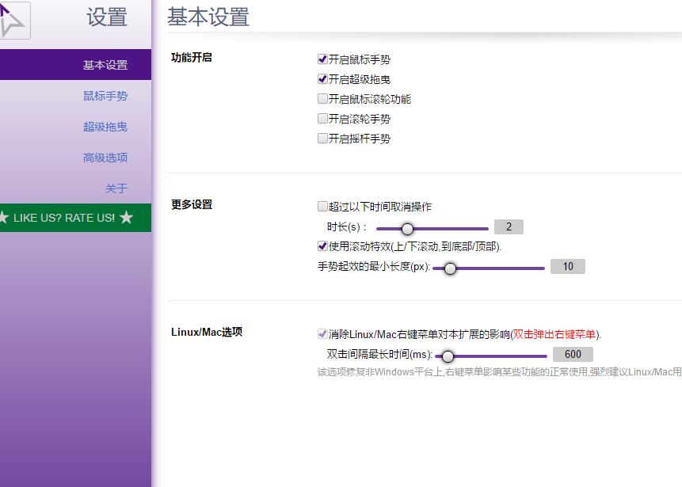The image size is (682, 487).
Task: Switch to the 鼠标手势 section
Action: coord(105,96)
